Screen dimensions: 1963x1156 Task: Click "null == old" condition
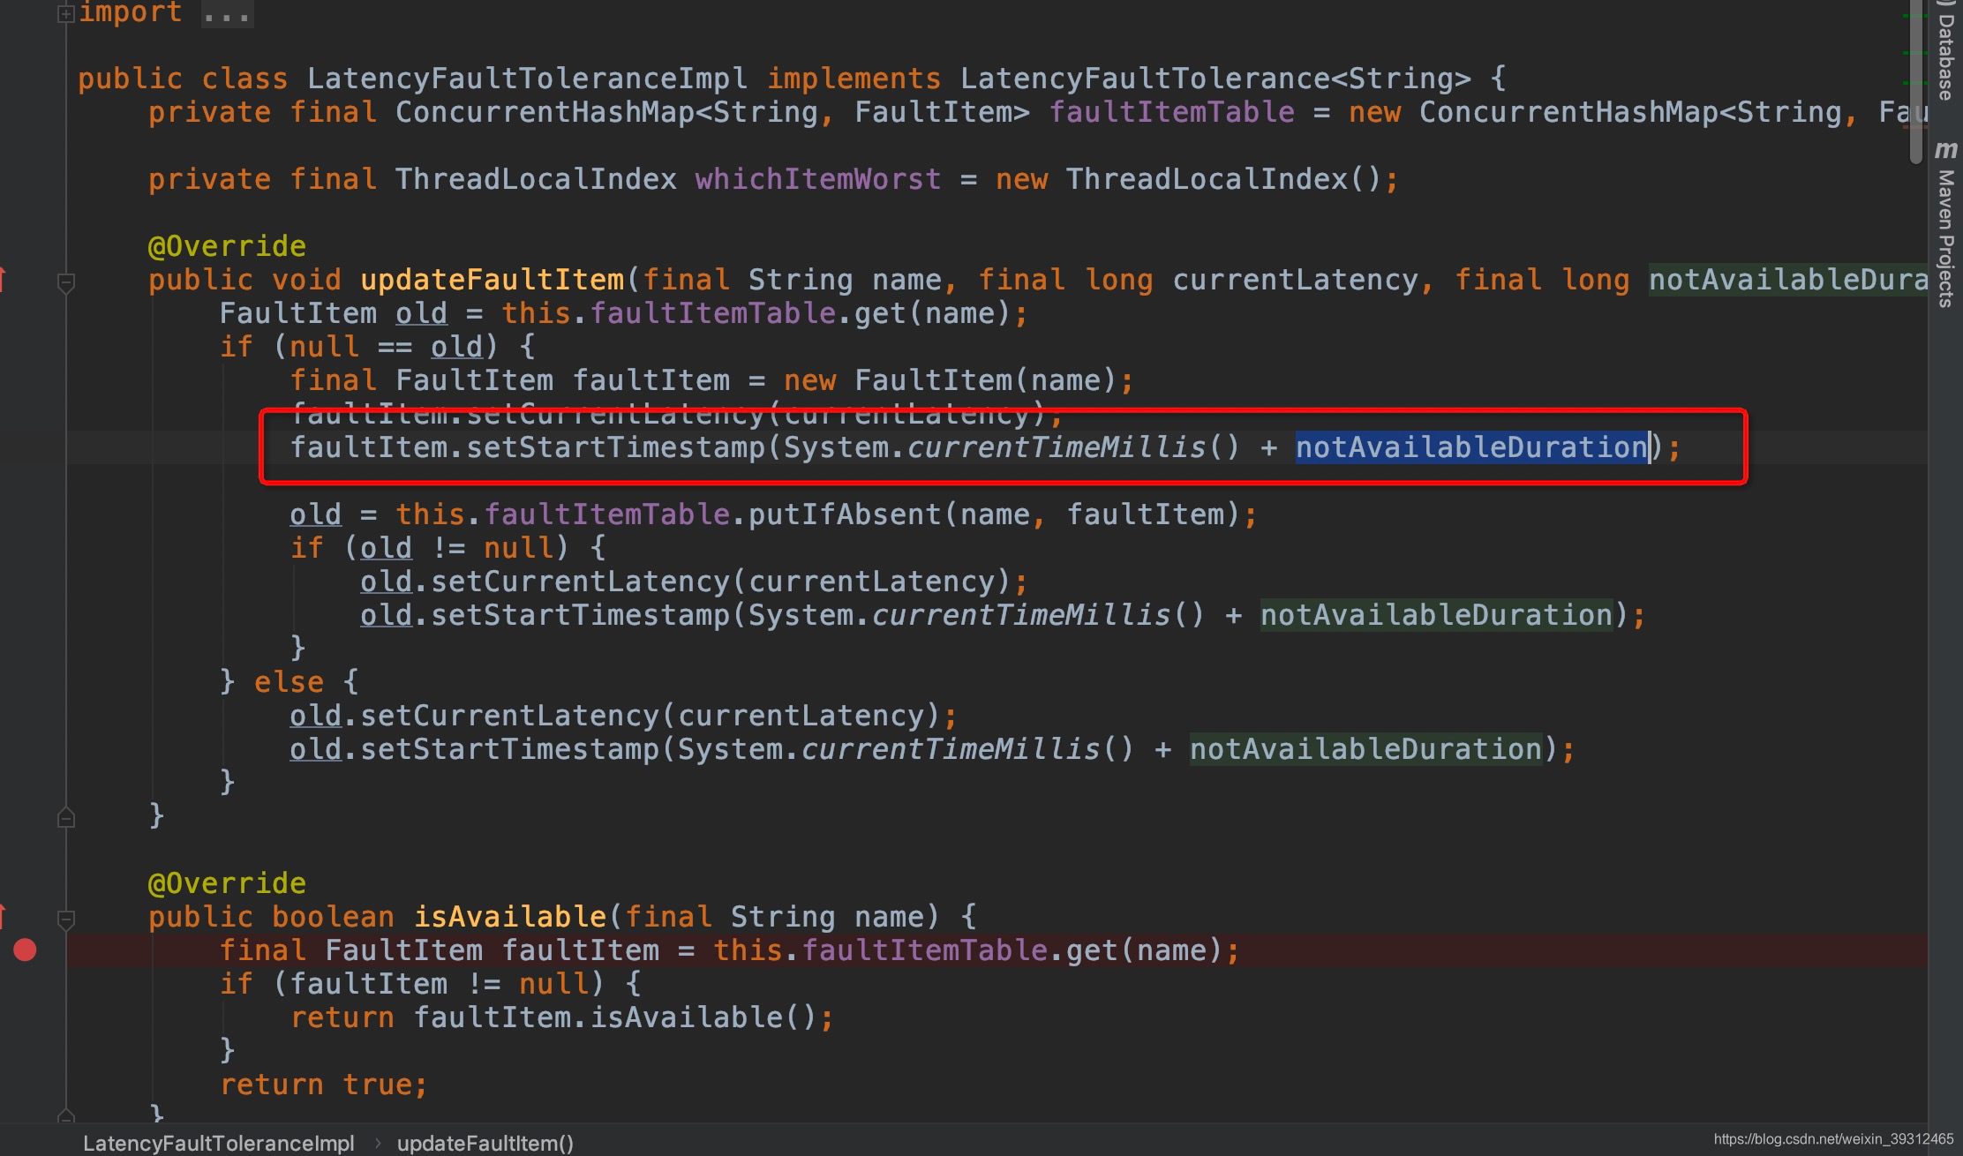[x=386, y=347]
